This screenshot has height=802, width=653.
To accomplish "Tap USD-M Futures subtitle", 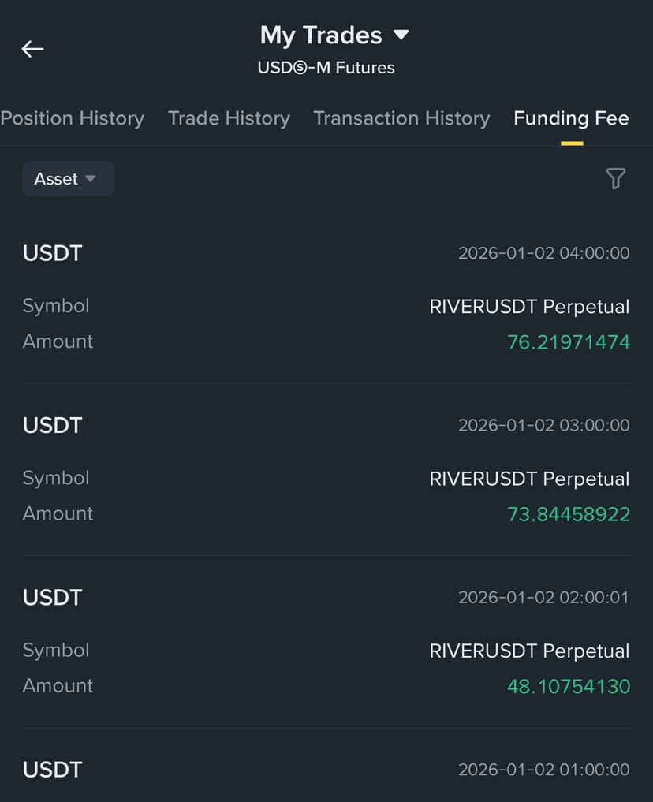I will (x=326, y=68).
